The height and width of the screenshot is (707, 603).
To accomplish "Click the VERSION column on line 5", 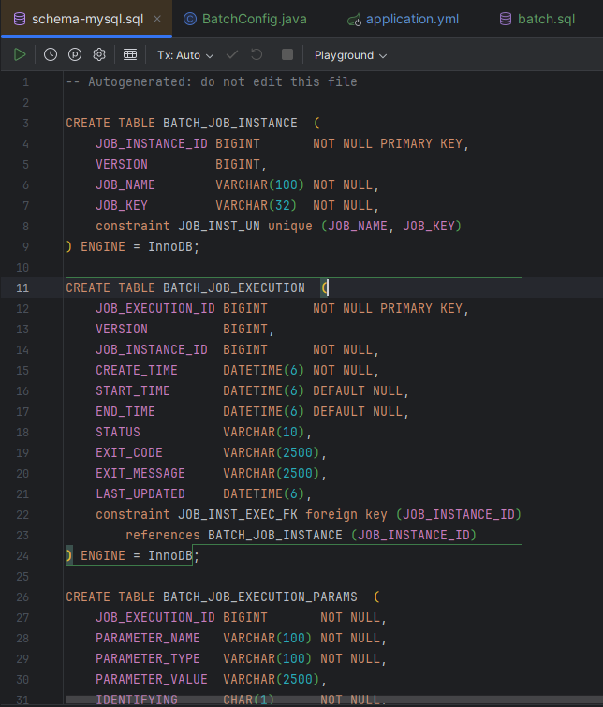I will click(x=122, y=165).
